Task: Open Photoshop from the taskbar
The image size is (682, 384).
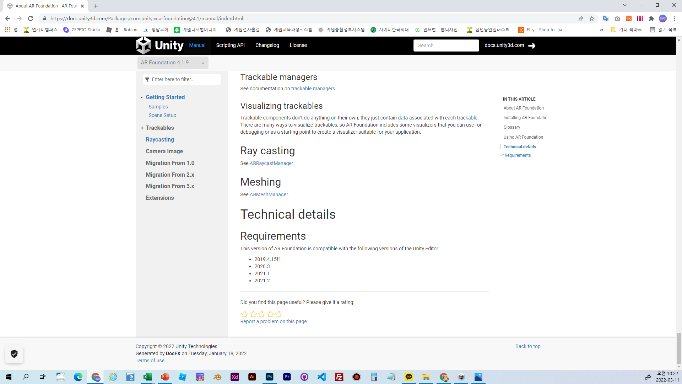Action: point(270,377)
